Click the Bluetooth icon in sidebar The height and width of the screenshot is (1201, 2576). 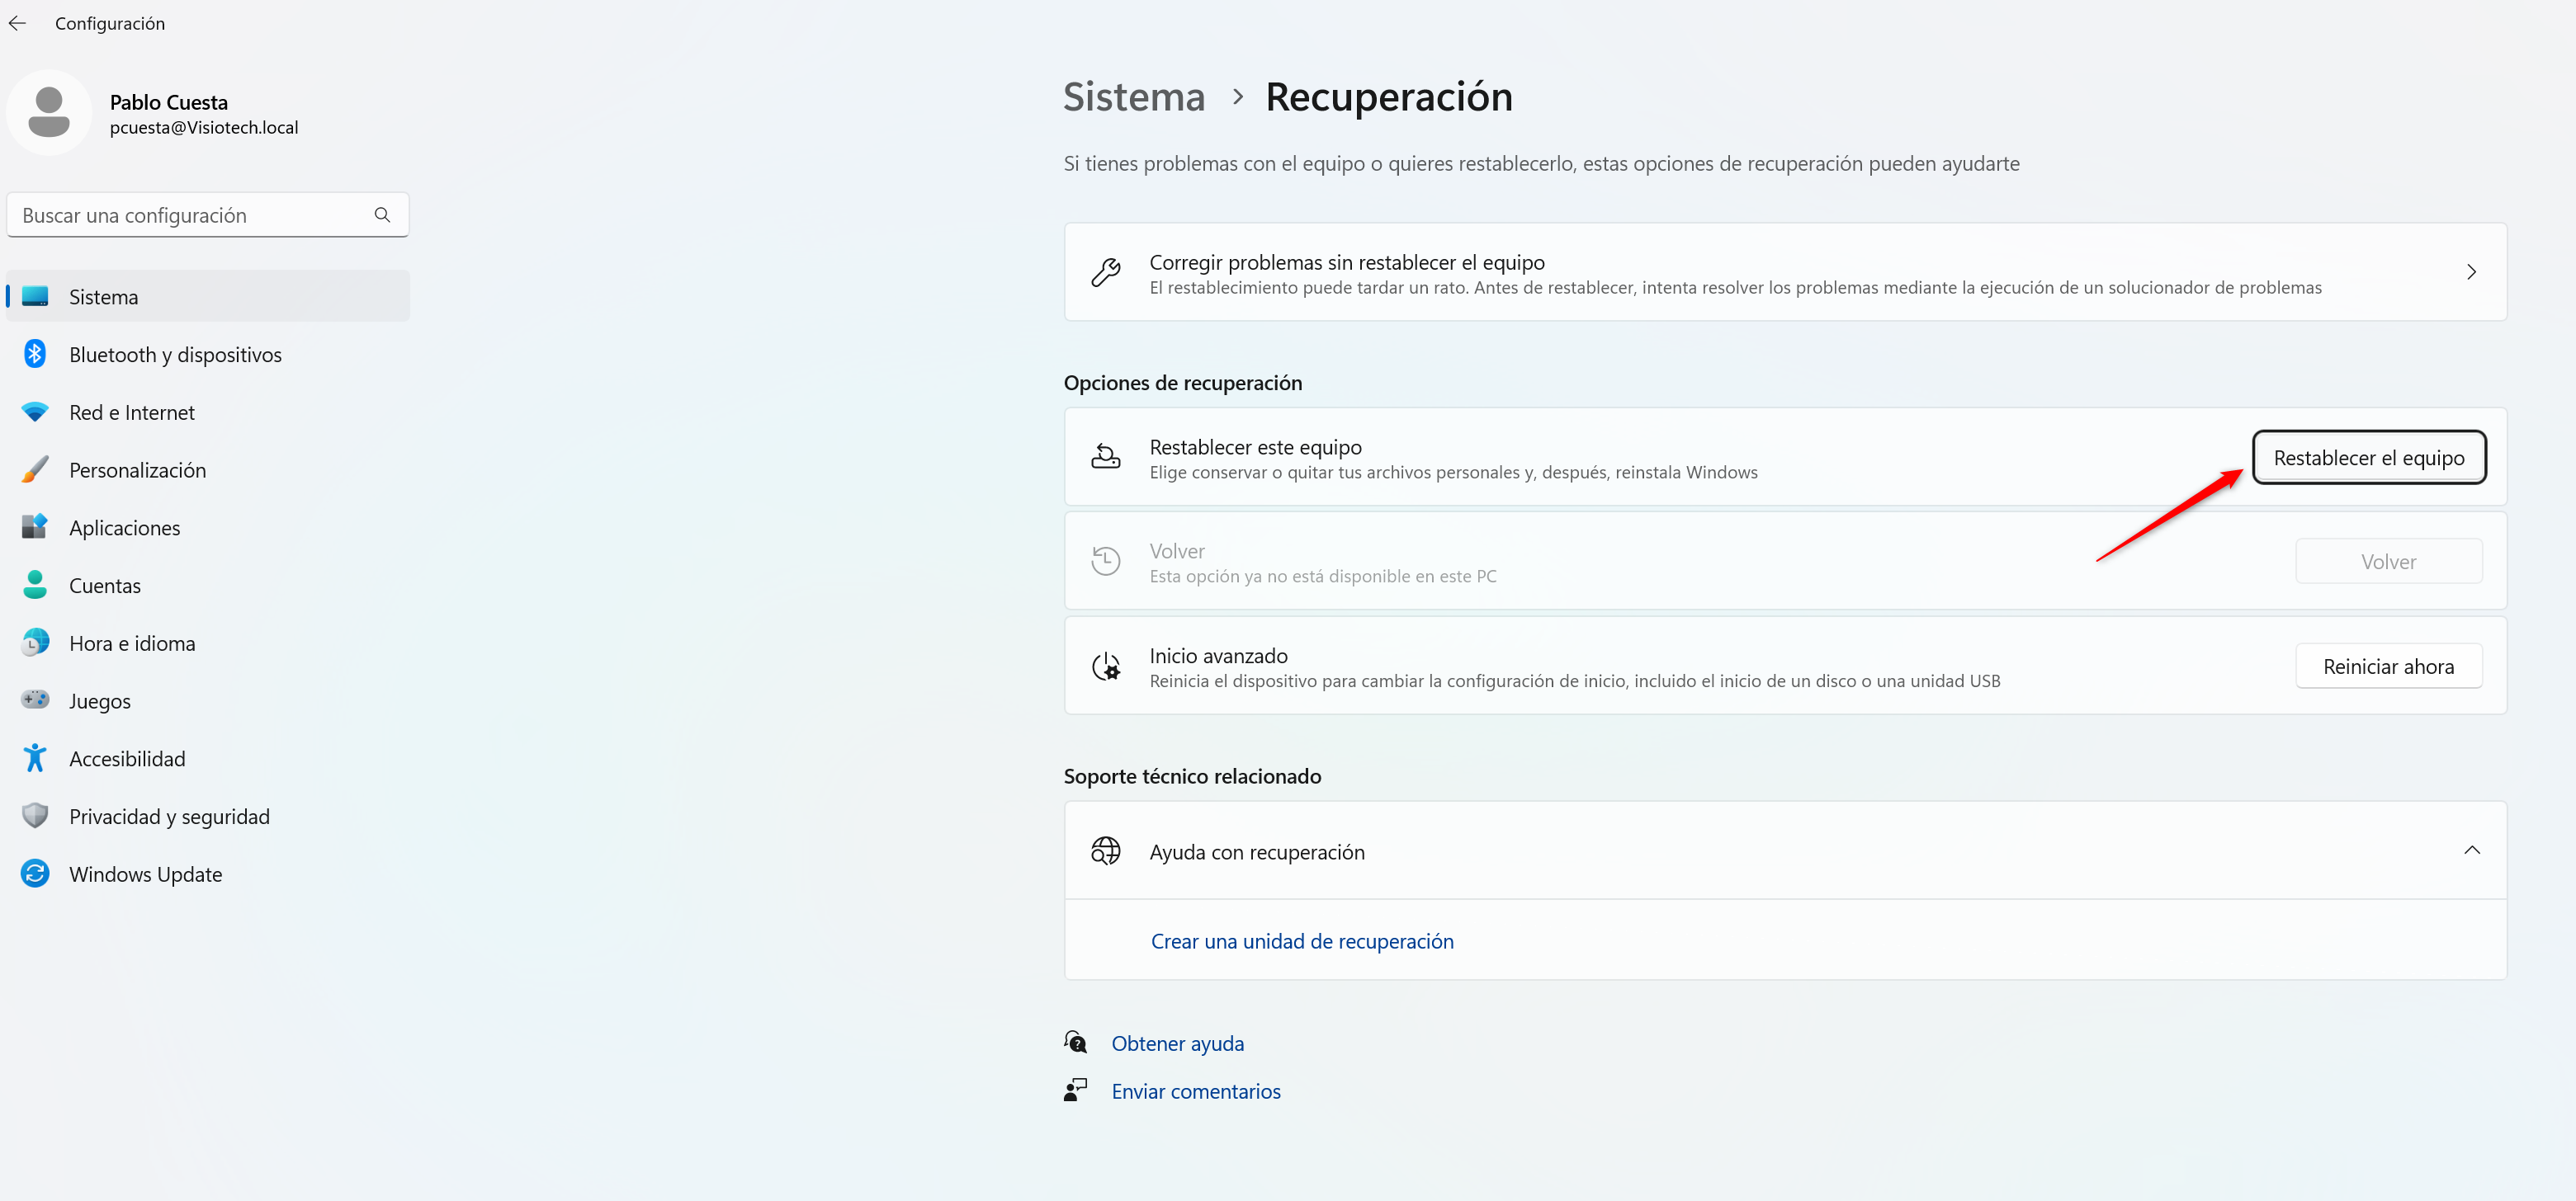pos(35,354)
